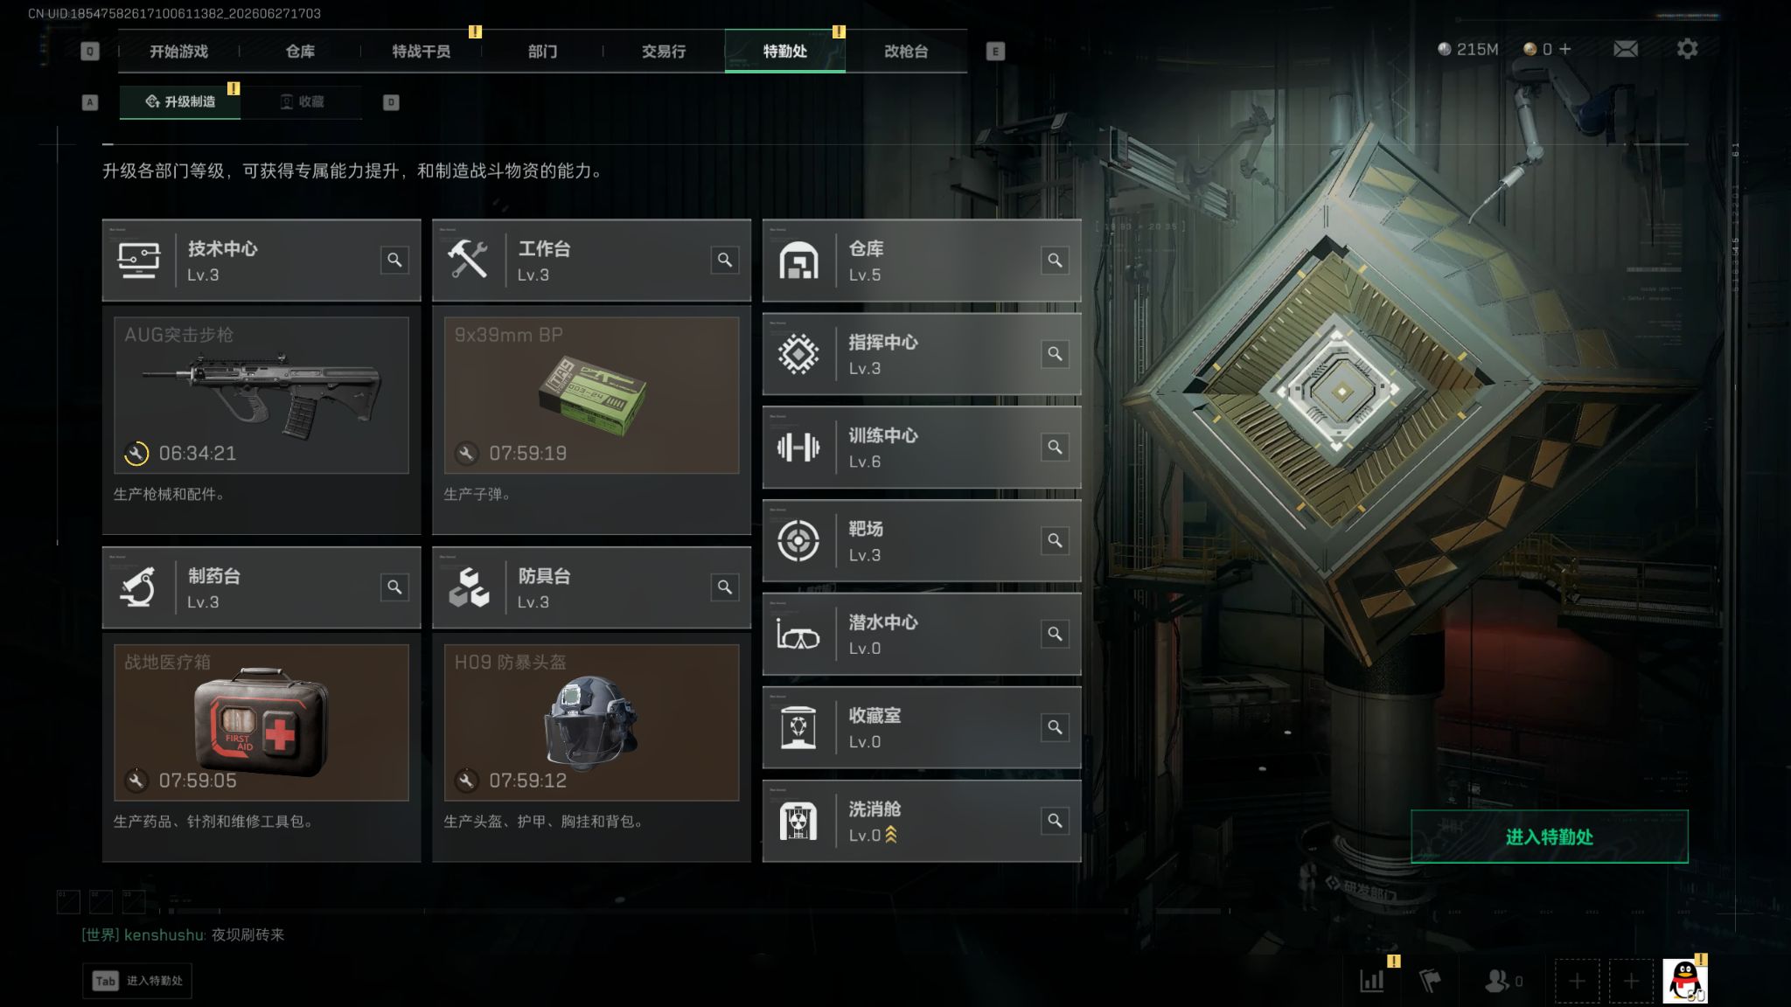Select the AUG突击步枪 production card
The width and height of the screenshot is (1791, 1007).
pyautogui.click(x=261, y=395)
